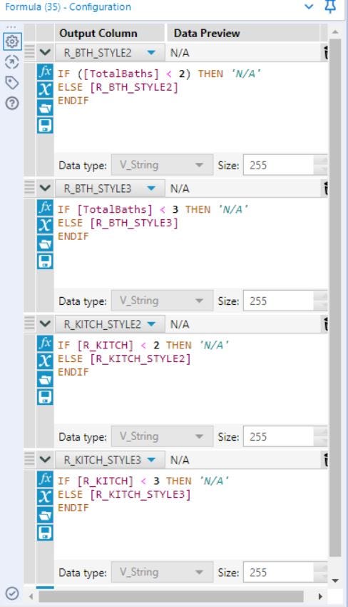348x607 pixels.
Task: Open the Navigation icon in sidebar
Action: pos(12,62)
